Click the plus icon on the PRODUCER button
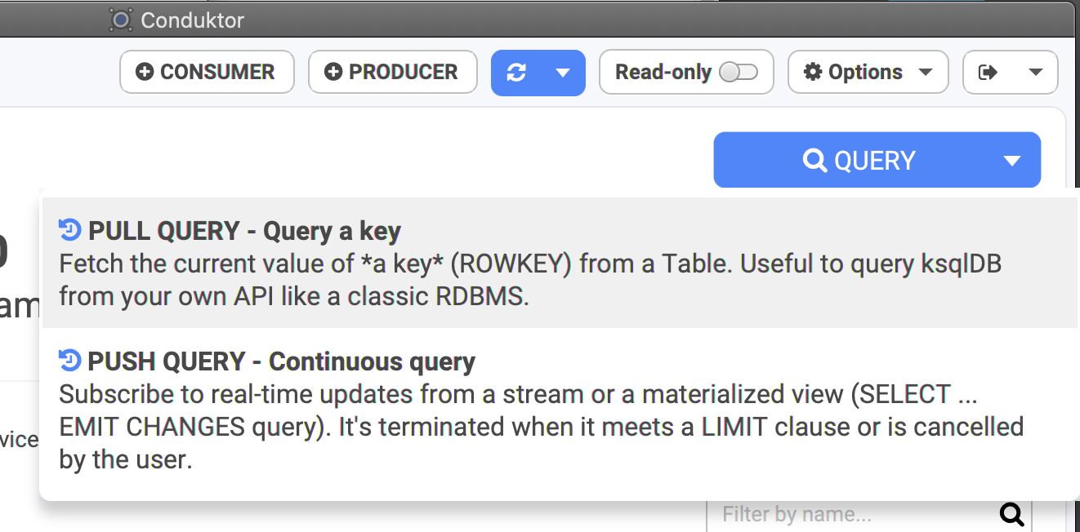 point(333,73)
